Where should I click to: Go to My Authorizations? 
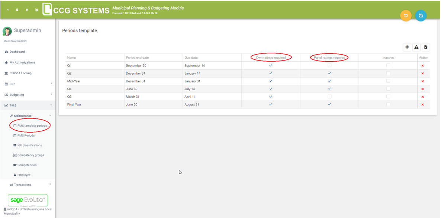(x=22, y=62)
